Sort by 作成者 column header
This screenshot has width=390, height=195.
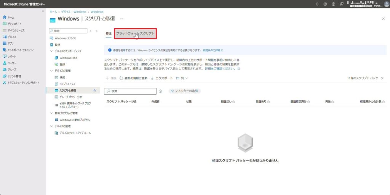tap(155, 102)
